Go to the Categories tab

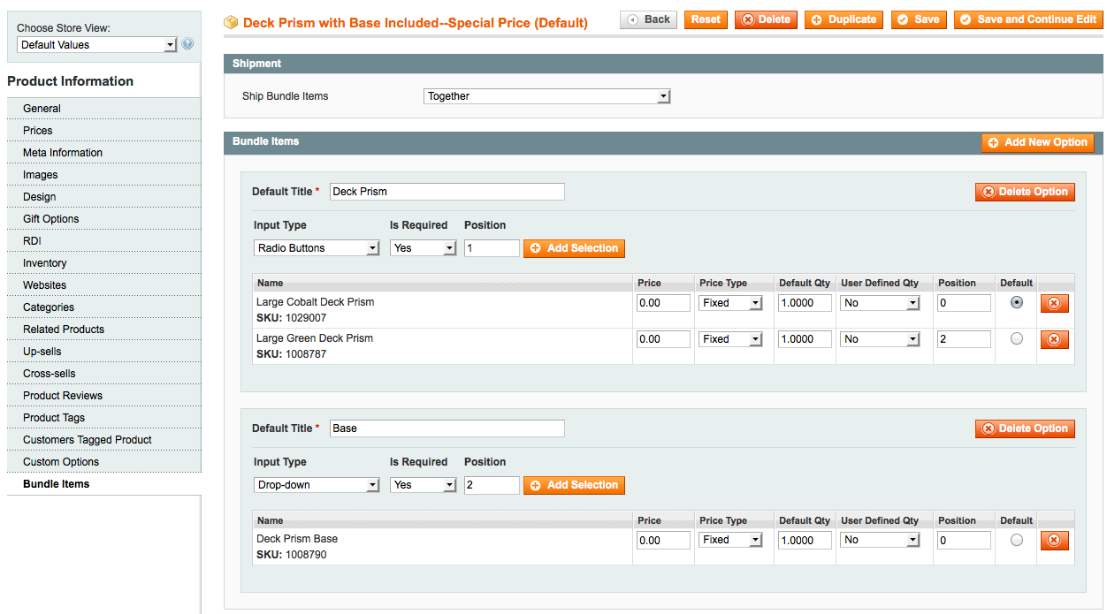click(104, 307)
